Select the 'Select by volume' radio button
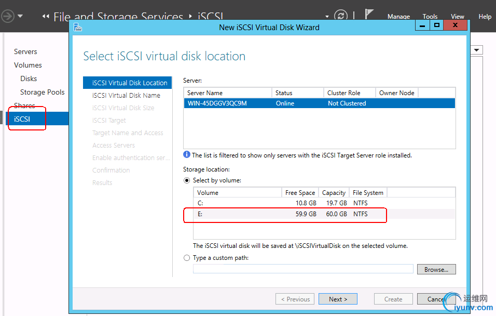Viewport: 496px width, 316px height. 187,180
